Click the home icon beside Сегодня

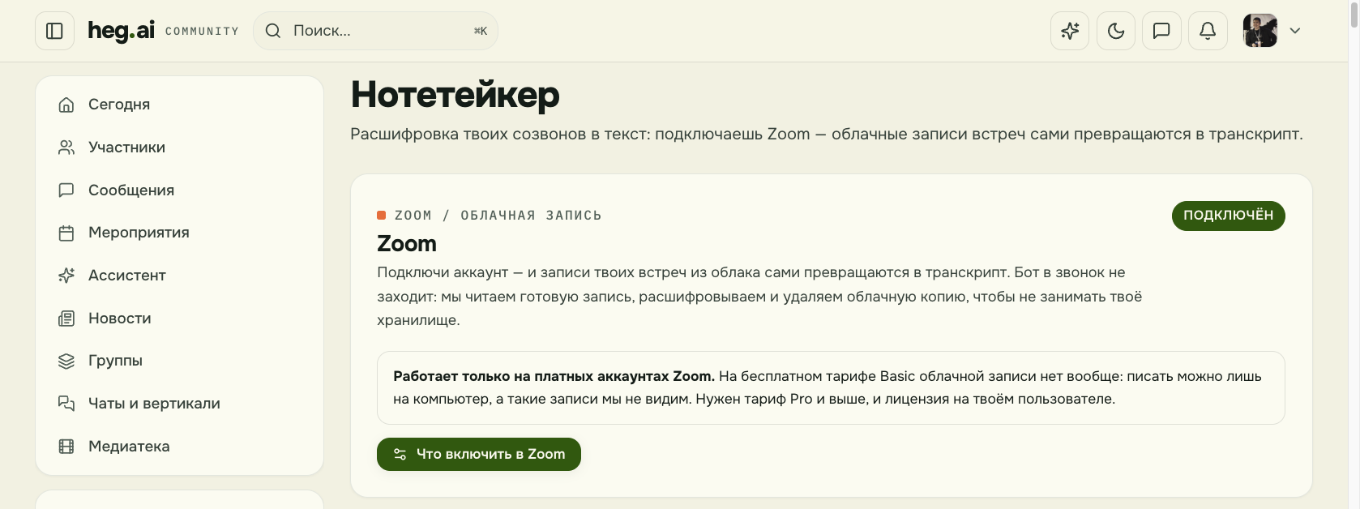(66, 105)
